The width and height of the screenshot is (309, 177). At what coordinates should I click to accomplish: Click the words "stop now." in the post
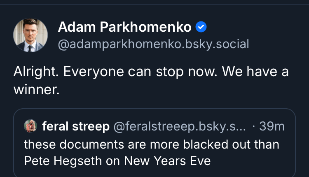point(187,72)
